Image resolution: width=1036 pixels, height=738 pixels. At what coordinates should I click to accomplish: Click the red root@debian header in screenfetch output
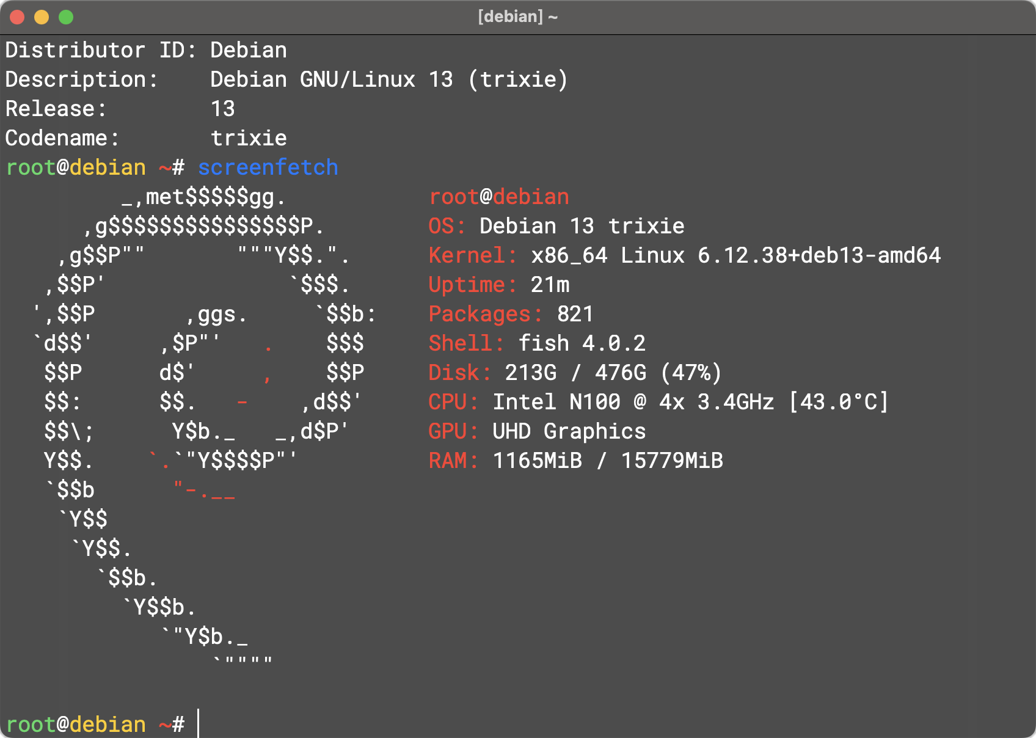coord(498,197)
